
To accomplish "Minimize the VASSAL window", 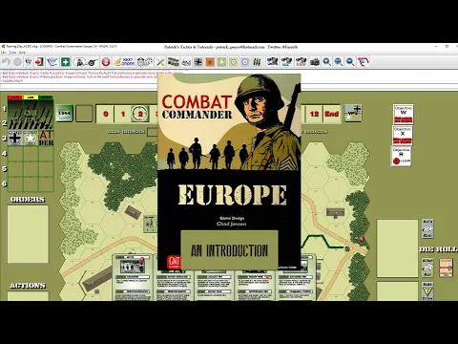I will point(435,46).
